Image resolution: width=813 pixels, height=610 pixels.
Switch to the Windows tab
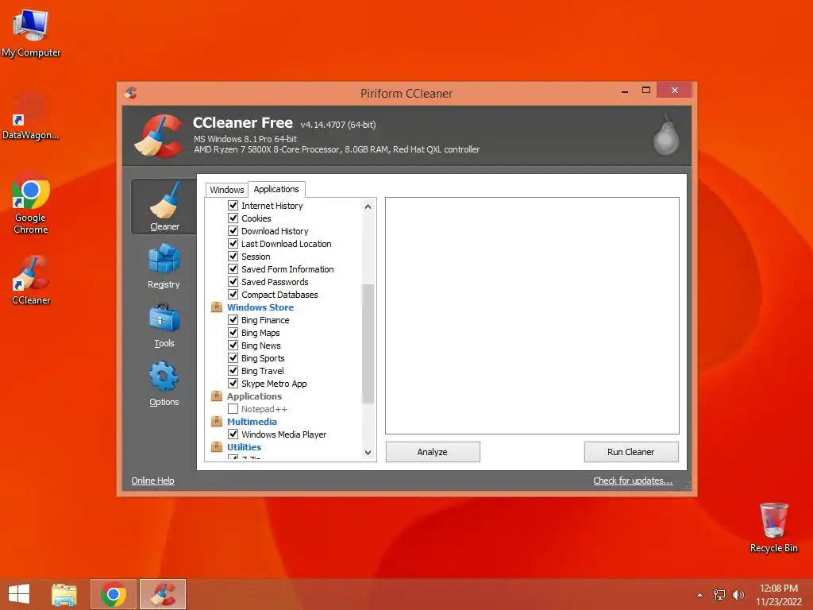tap(226, 190)
